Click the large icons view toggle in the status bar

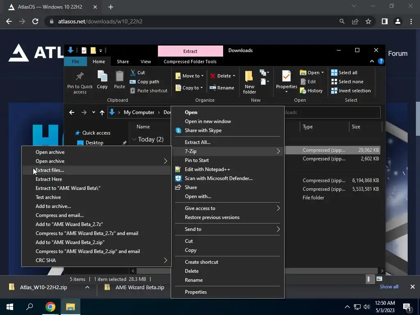click(379, 279)
